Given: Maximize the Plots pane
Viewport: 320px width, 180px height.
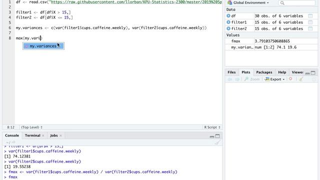Looking at the screenshot, I should [313, 73].
